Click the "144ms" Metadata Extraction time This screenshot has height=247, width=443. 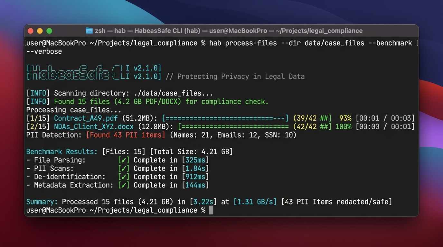pos(195,185)
